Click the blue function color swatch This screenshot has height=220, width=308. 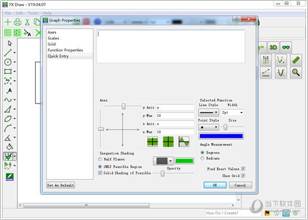click(x=221, y=136)
